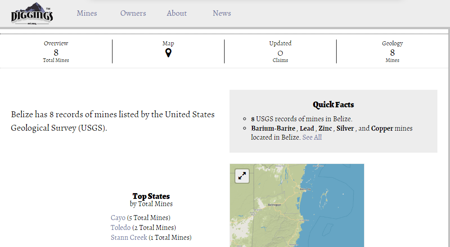Viewport: 450px width, 247px height.
Task: Click the map pin marker icon
Action: (168, 53)
